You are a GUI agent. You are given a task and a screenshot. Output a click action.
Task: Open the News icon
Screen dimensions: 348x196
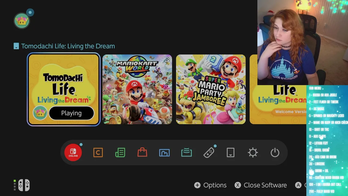coord(120,152)
